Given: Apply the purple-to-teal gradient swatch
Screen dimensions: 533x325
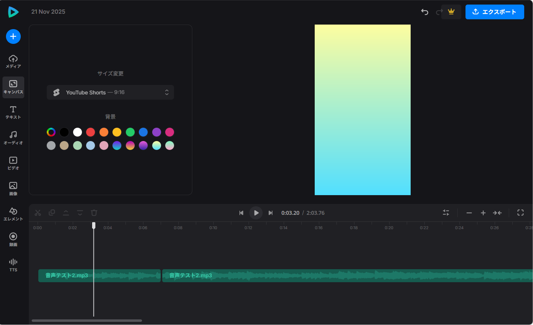Looking at the screenshot, I should click(117, 145).
